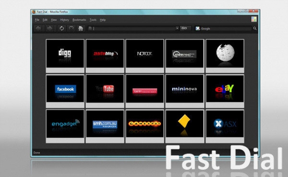
Task: Open the mininova speed dial thumbnail
Action: point(185,91)
